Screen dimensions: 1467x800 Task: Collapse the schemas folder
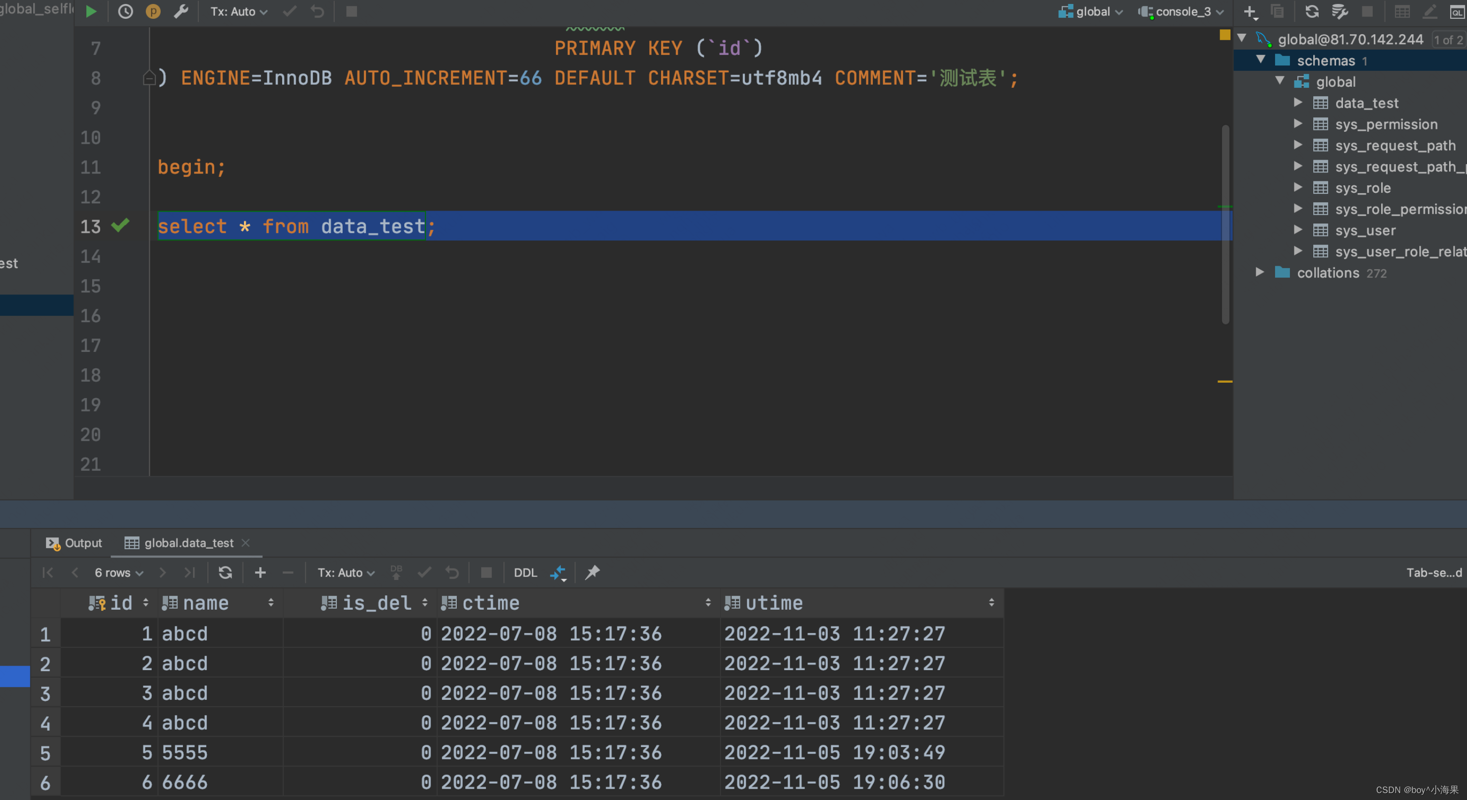point(1260,60)
